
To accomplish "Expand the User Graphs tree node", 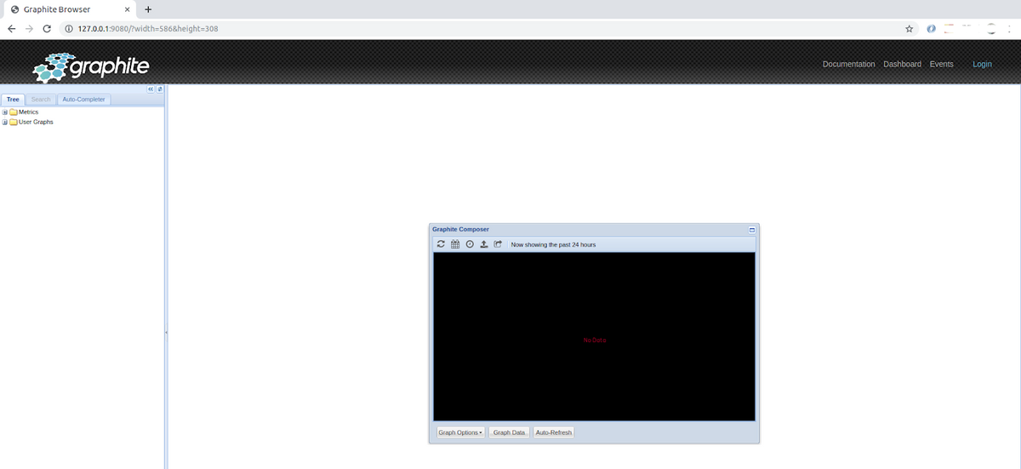I will tap(5, 122).
